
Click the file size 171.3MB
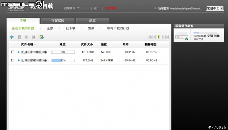point(88,60)
